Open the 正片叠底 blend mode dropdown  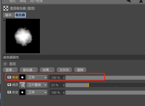click(x=37, y=85)
